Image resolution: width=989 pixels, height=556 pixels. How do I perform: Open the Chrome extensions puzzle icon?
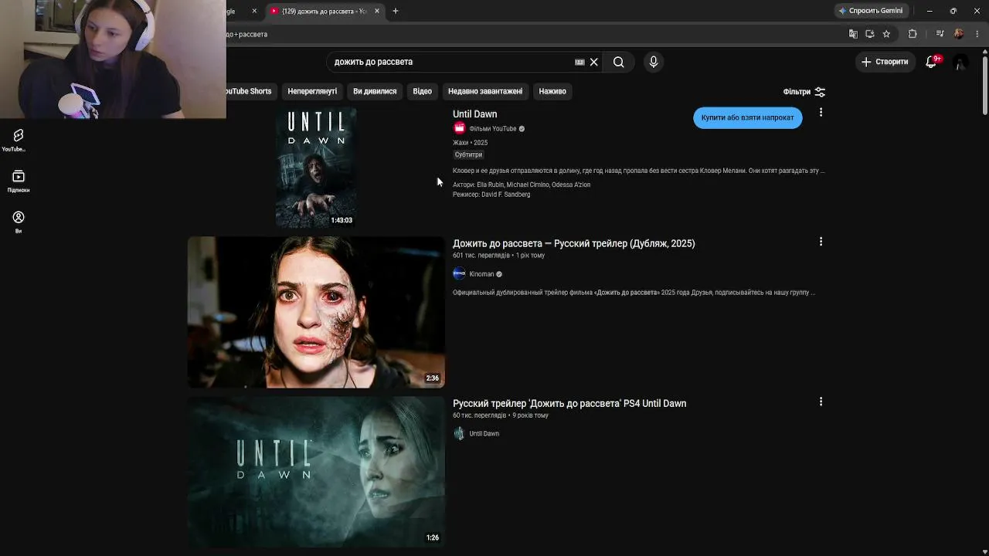(x=913, y=34)
